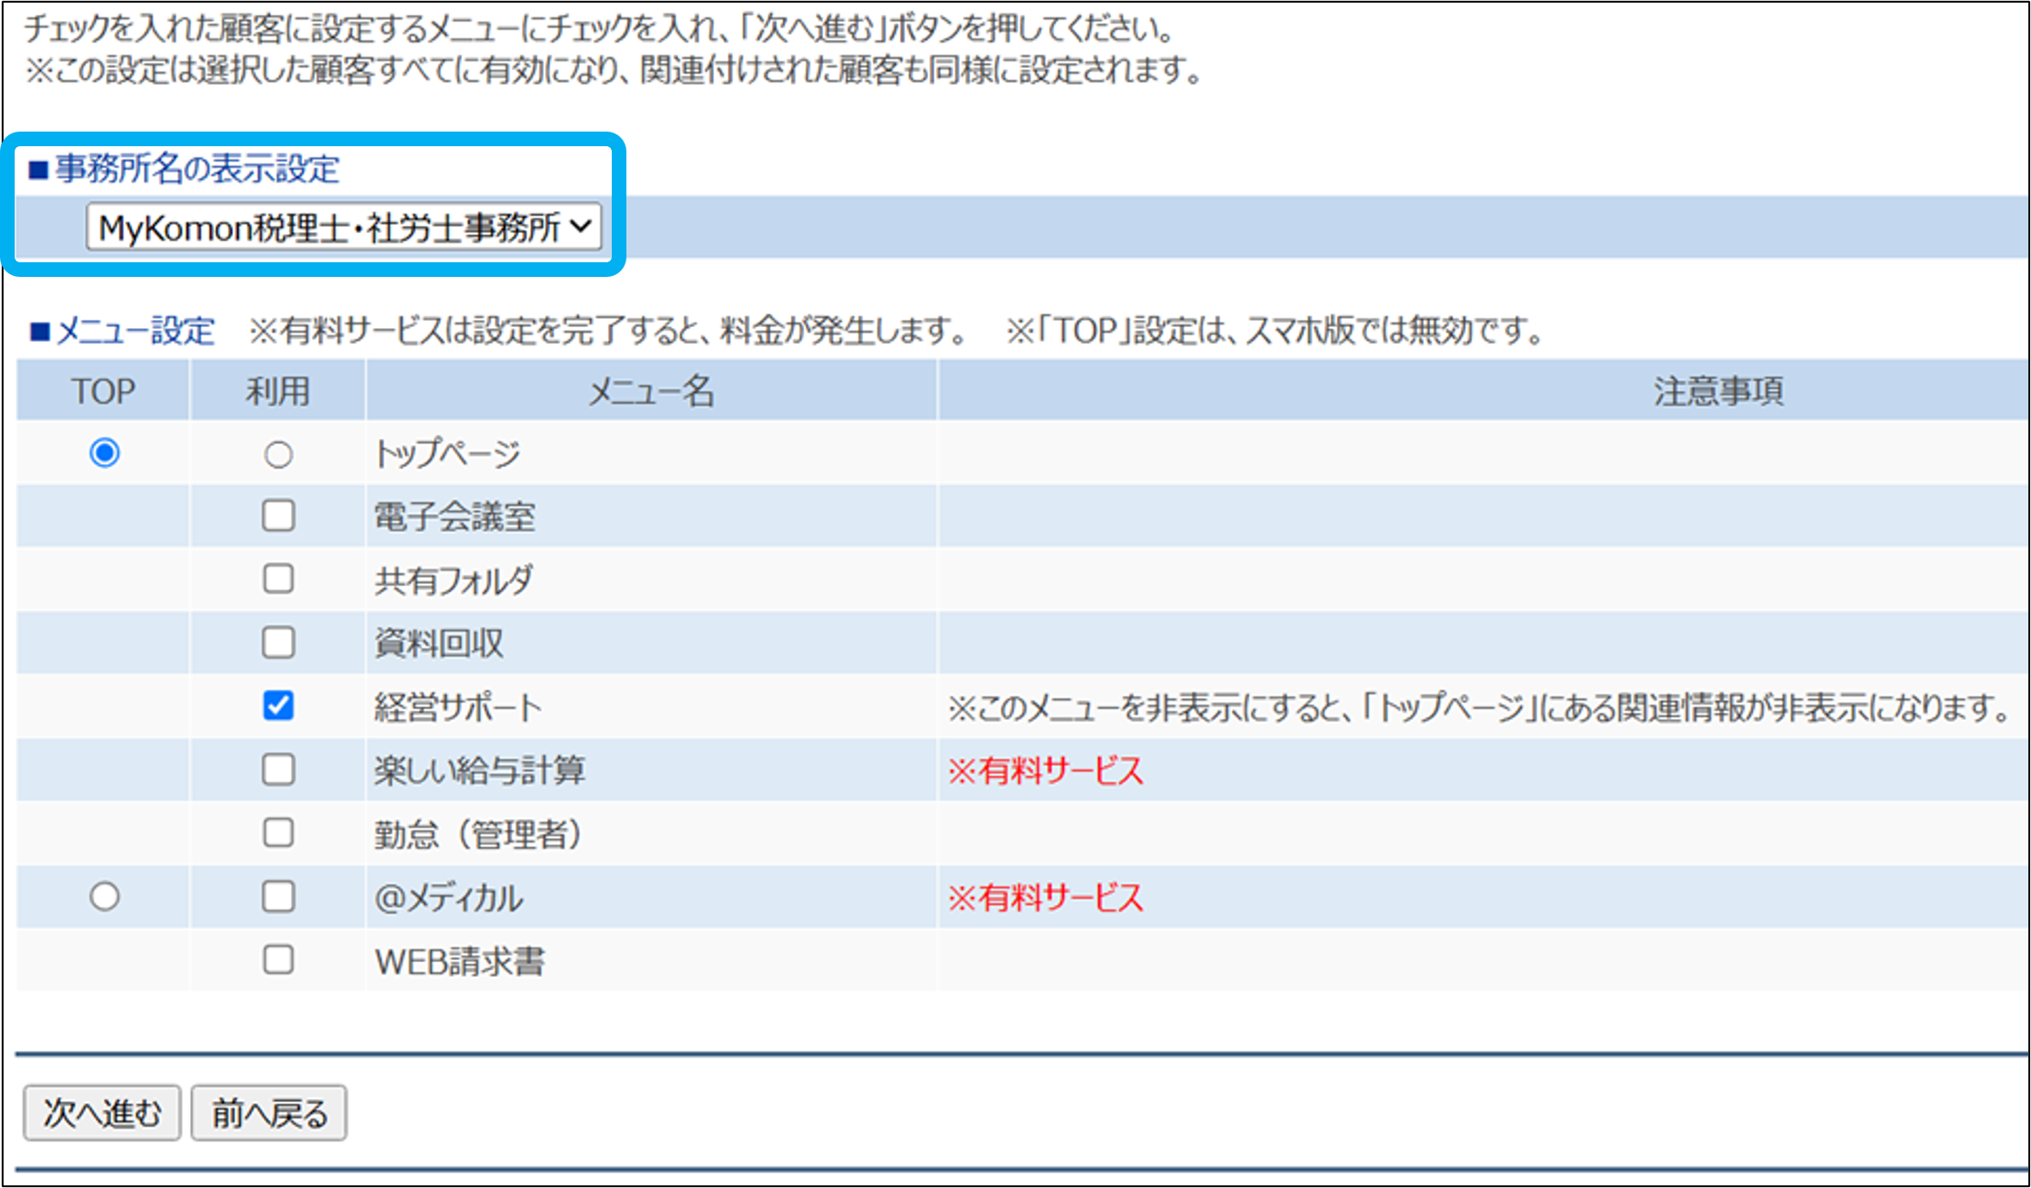Click the 注意事項 column header
2031x1188 pixels.
click(x=1717, y=391)
